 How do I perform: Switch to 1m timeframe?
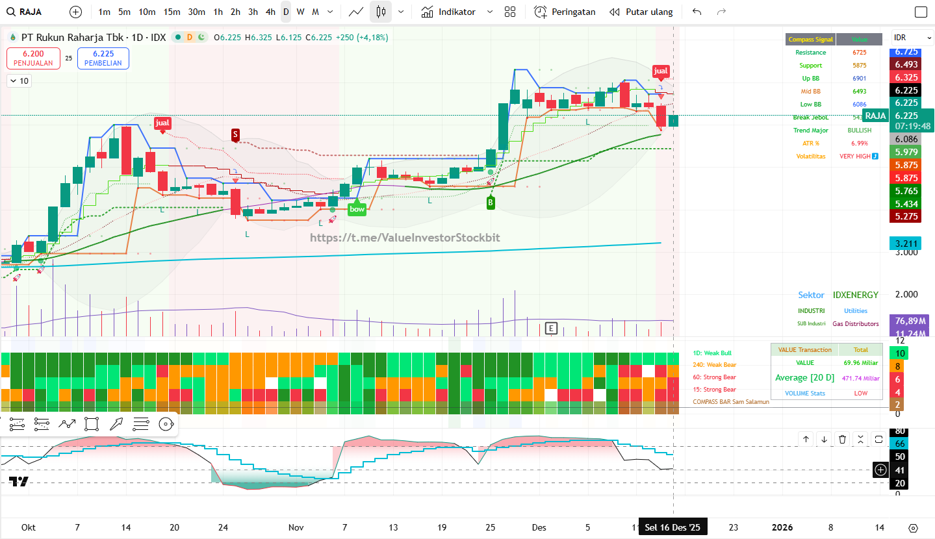pos(104,12)
